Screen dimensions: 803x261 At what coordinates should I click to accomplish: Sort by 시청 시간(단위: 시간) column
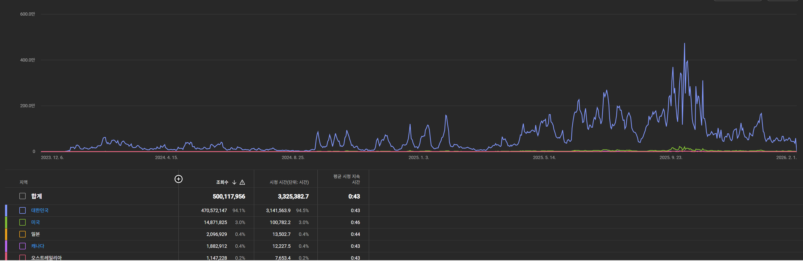click(289, 182)
